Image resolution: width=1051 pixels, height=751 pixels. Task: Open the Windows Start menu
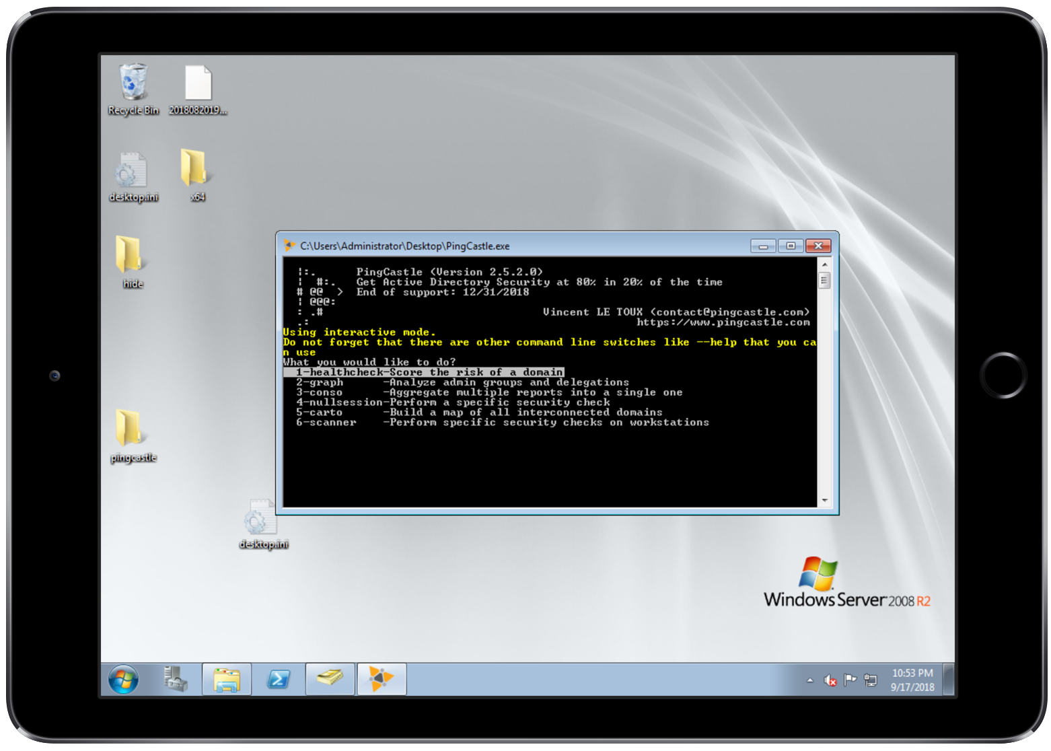[x=124, y=679]
